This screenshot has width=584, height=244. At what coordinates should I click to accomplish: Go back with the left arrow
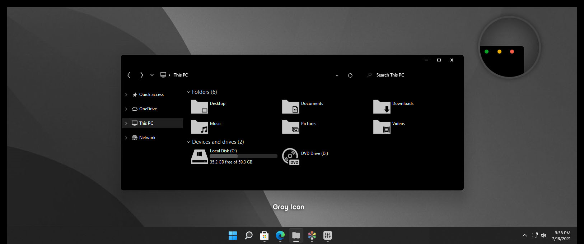[129, 75]
